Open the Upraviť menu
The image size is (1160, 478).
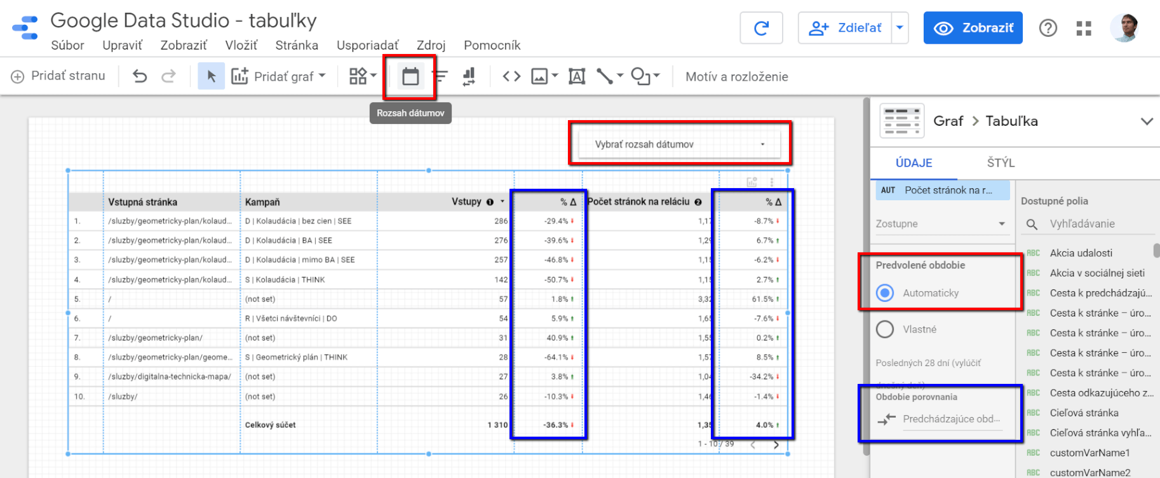pos(123,45)
